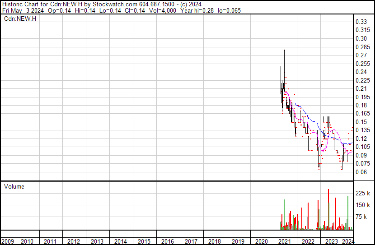Click the Lo=0.14 low value in header
The image size is (375, 245).
[x=110, y=10]
